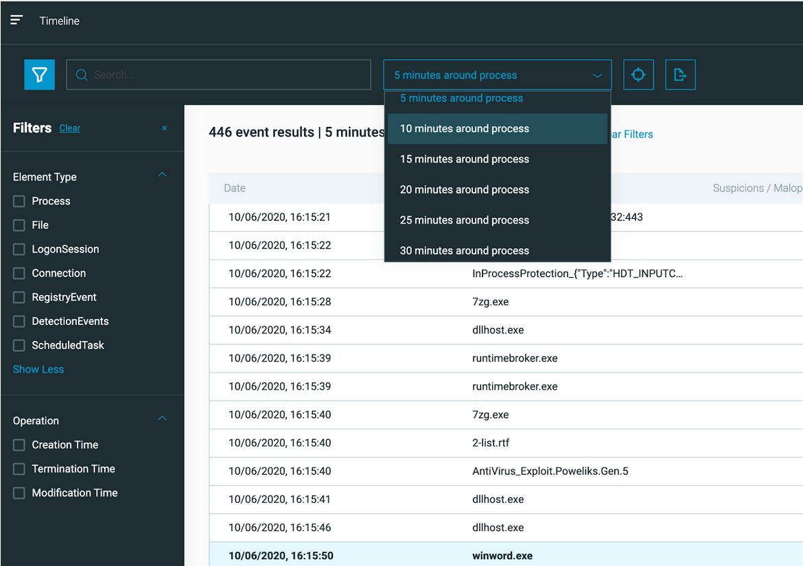Image resolution: width=803 pixels, height=566 pixels.
Task: Click the export results icon
Action: [x=680, y=74]
